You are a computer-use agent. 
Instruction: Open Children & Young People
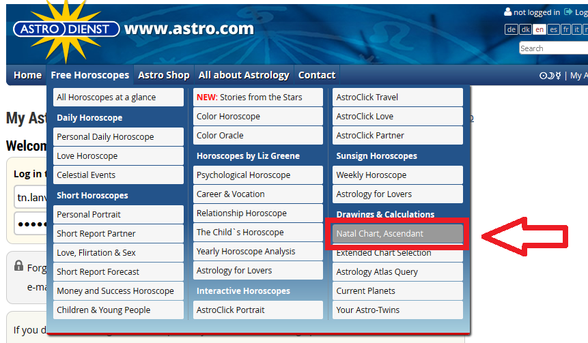(x=119, y=310)
